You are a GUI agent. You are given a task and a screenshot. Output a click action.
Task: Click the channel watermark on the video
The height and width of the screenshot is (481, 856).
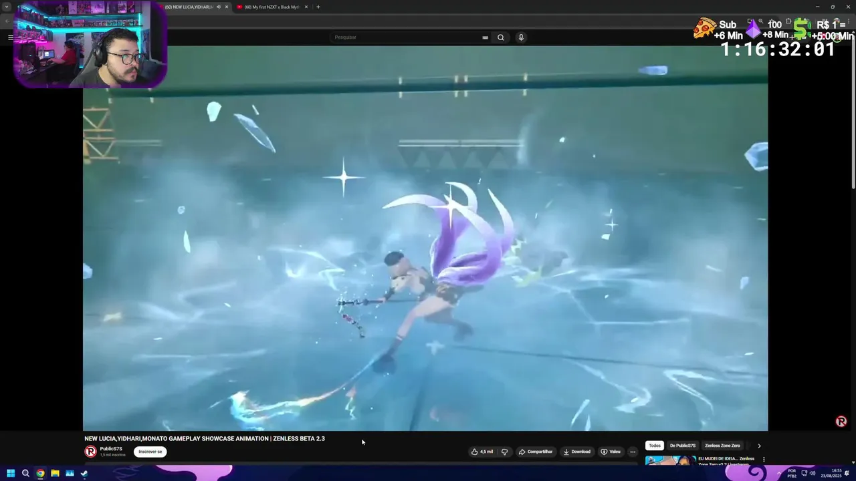pyautogui.click(x=841, y=422)
